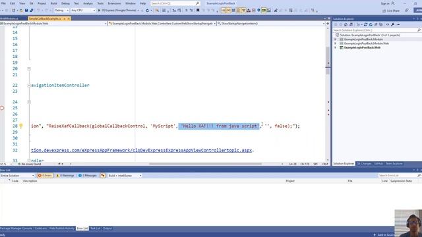Screen dimensions: 422x237
Task: Open the Any CPU platform dropdown
Action: click(83, 11)
